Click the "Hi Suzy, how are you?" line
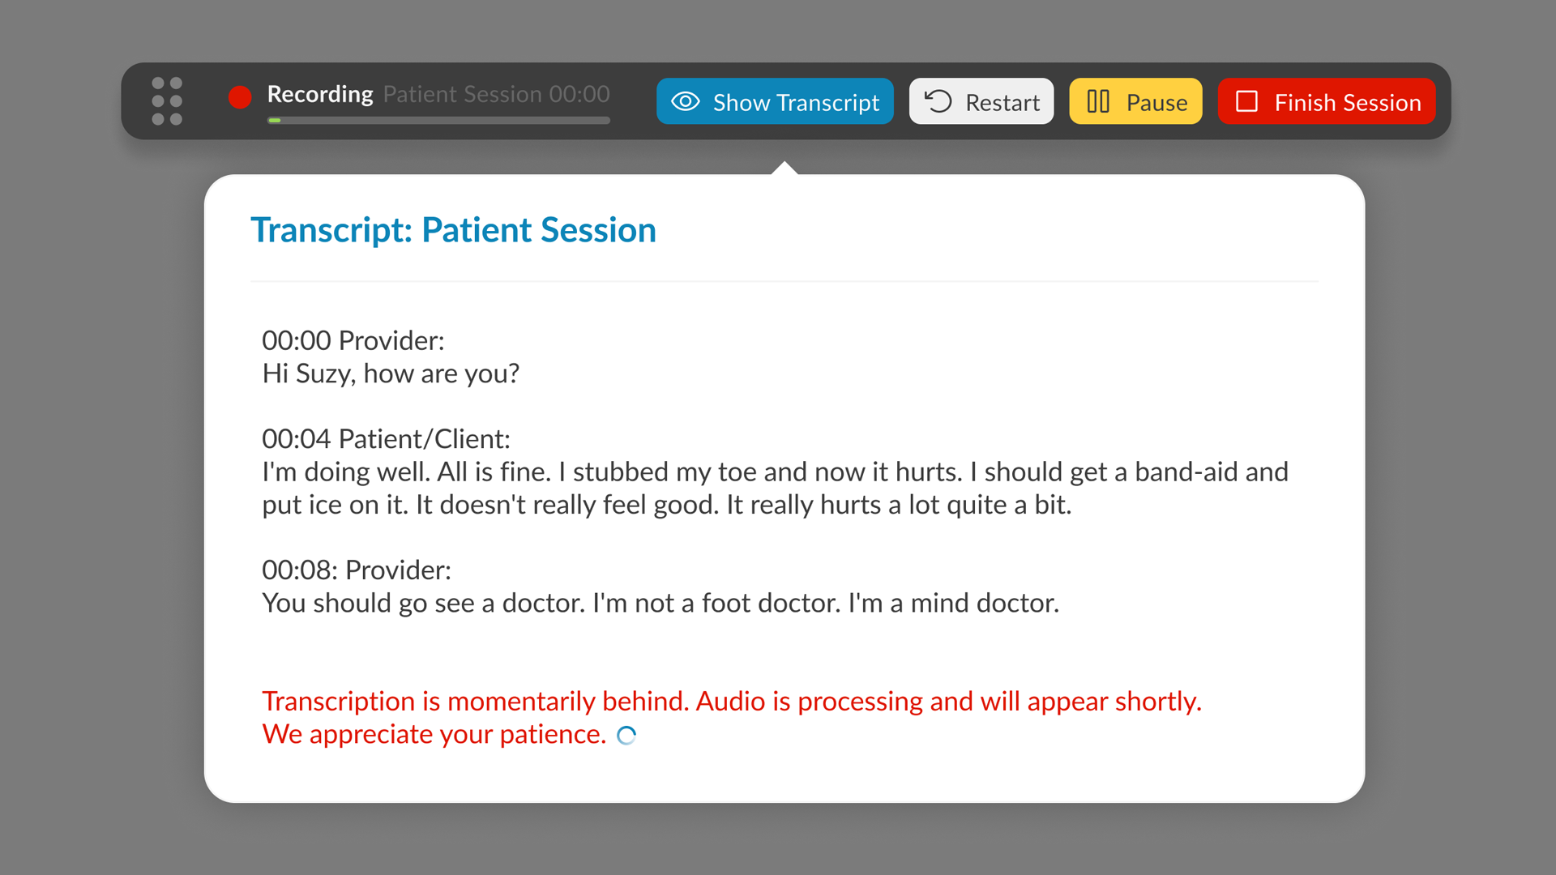The height and width of the screenshot is (875, 1556). [391, 373]
